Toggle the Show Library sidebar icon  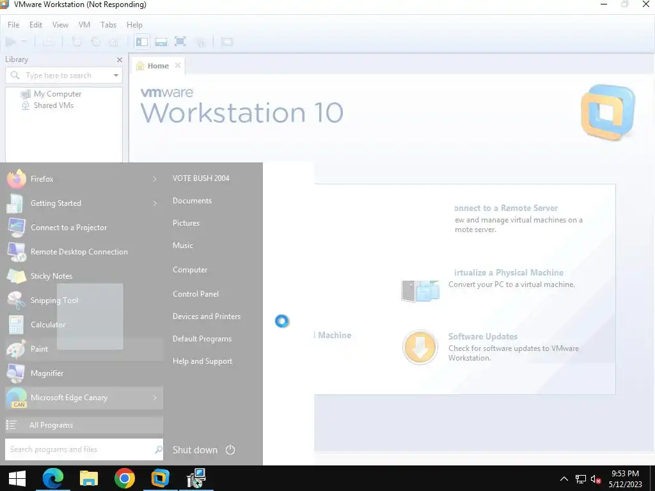142,42
